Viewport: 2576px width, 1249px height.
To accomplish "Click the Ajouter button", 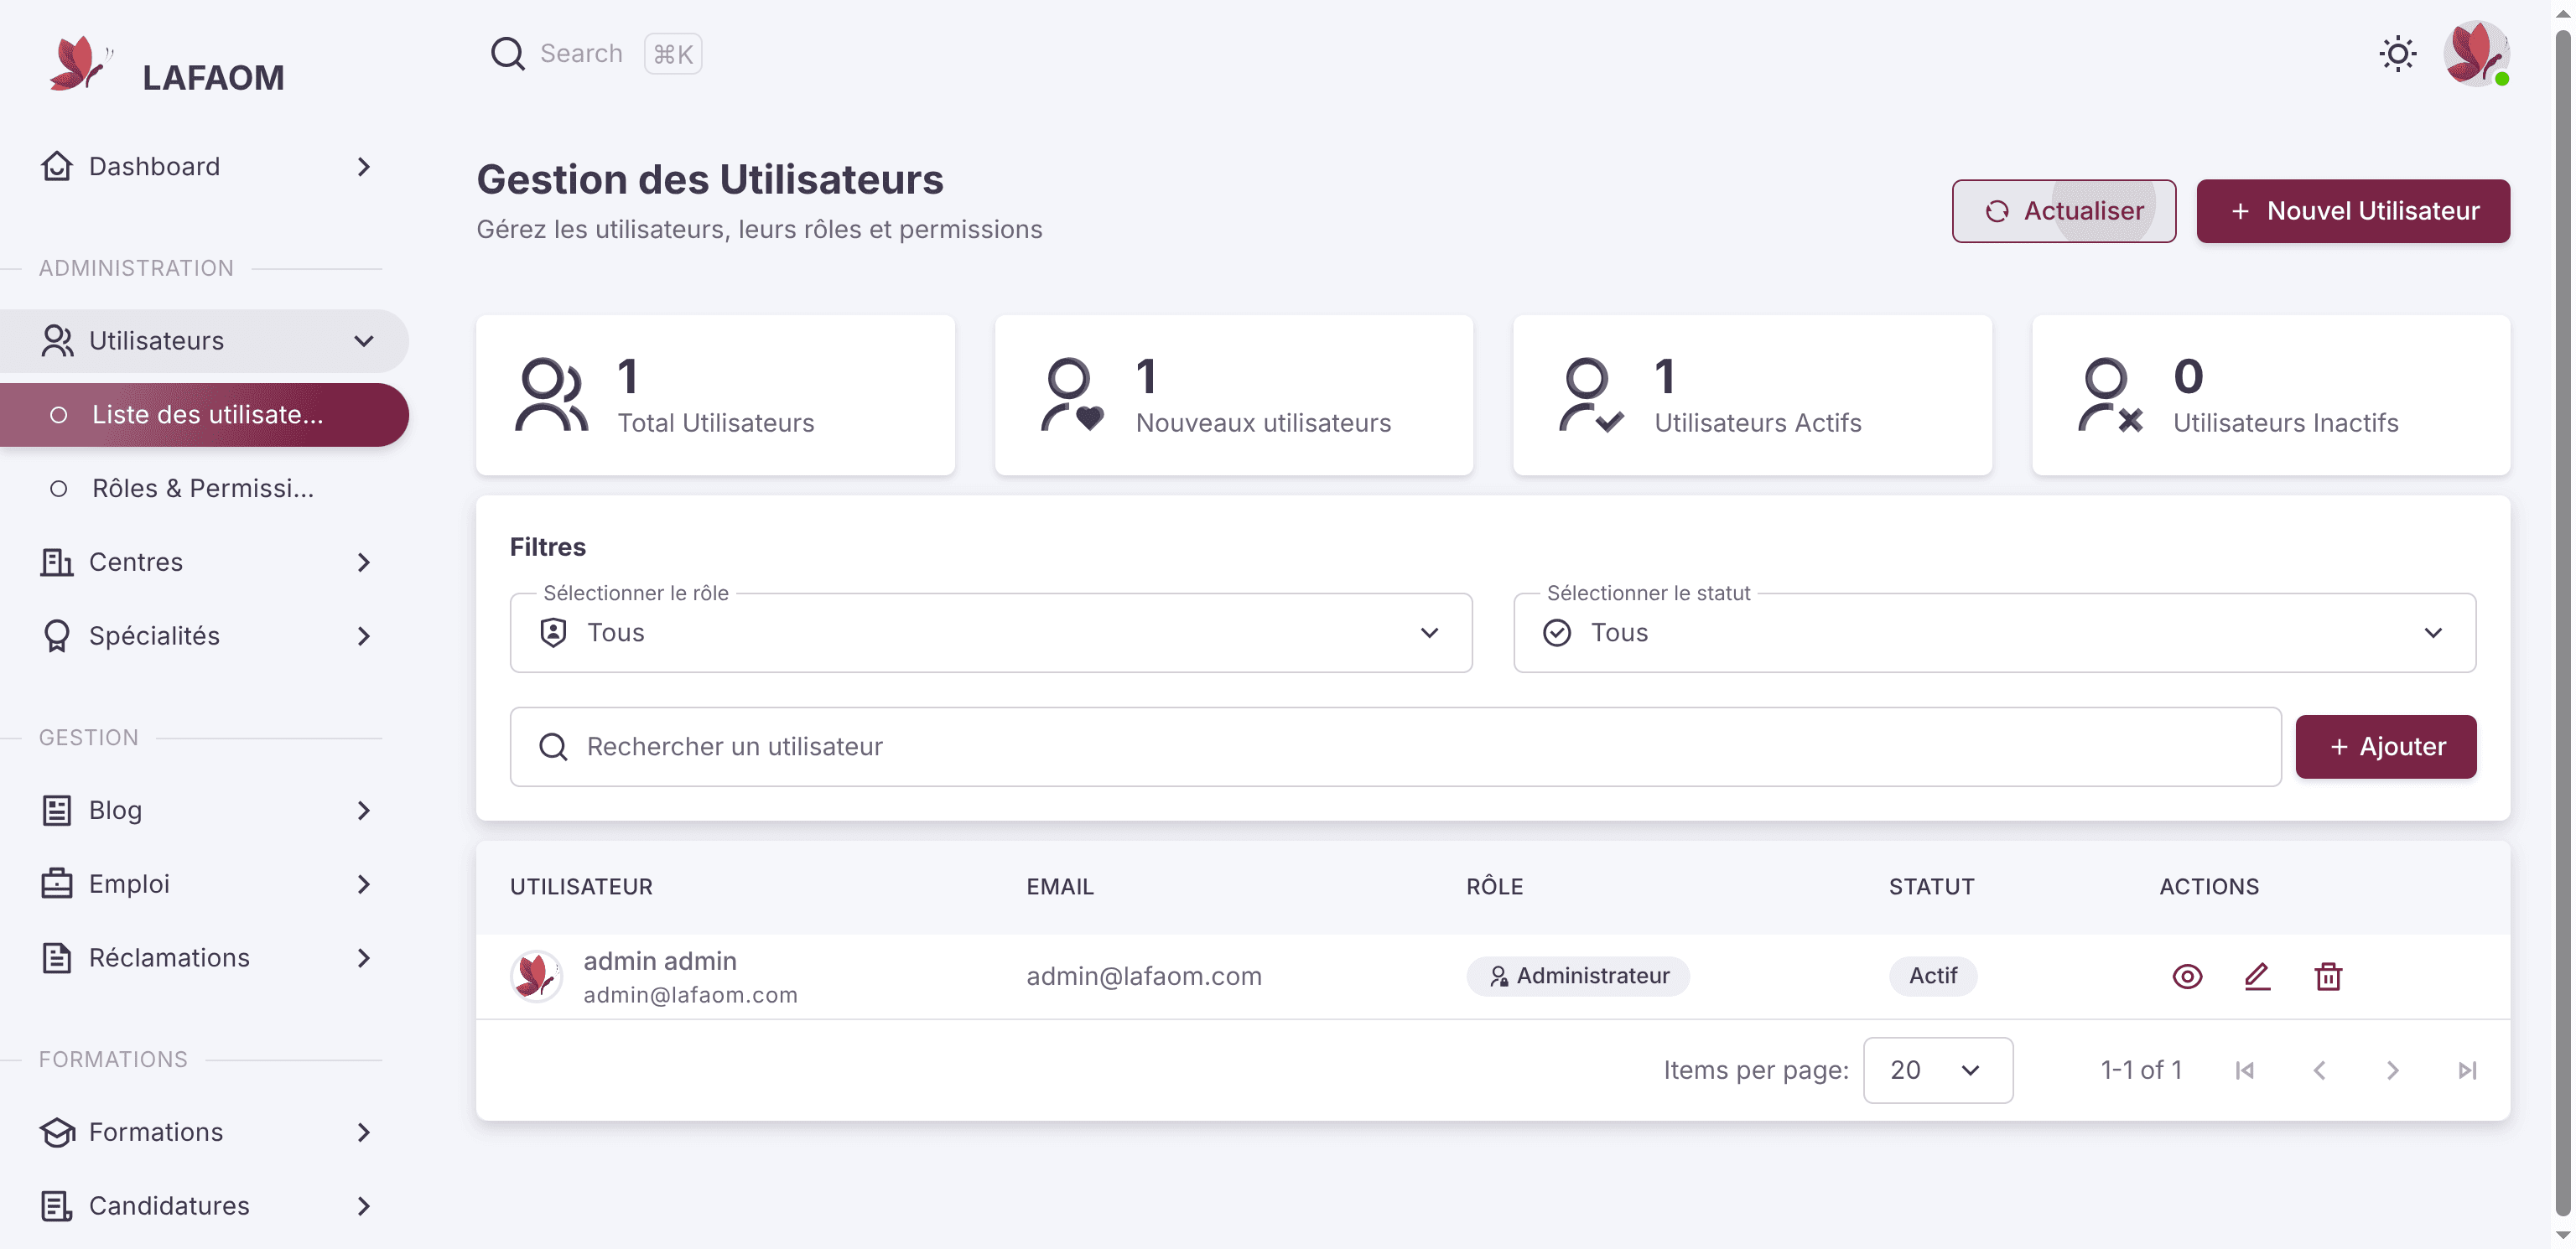I will click(2385, 747).
